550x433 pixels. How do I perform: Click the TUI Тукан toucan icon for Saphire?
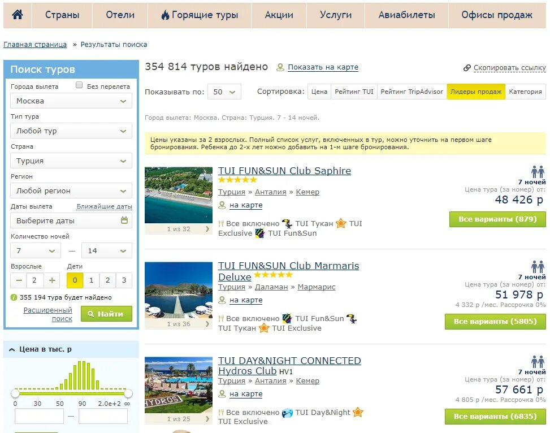click(x=287, y=223)
